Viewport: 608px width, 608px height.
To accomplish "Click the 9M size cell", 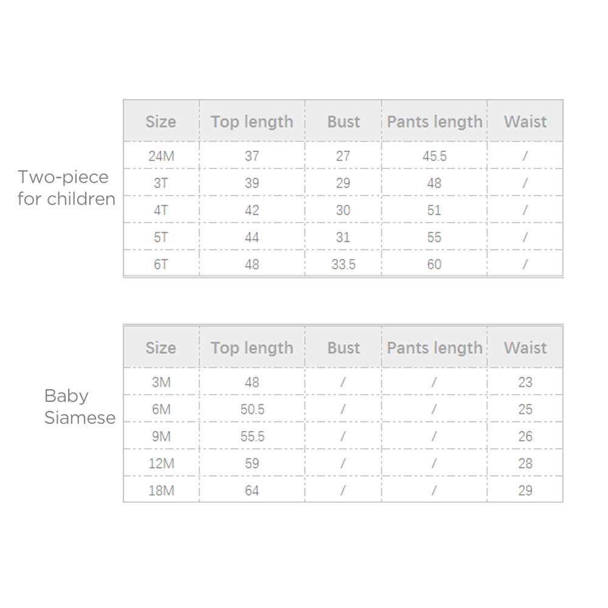I will tap(161, 437).
